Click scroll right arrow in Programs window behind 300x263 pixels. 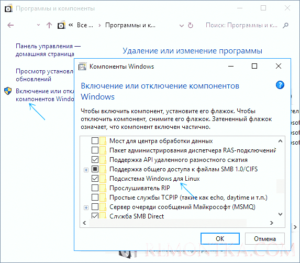[x=295, y=227]
